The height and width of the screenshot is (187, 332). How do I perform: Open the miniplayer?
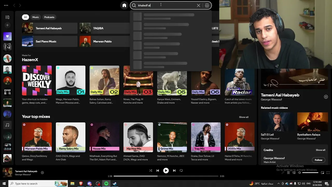[x=322, y=173]
